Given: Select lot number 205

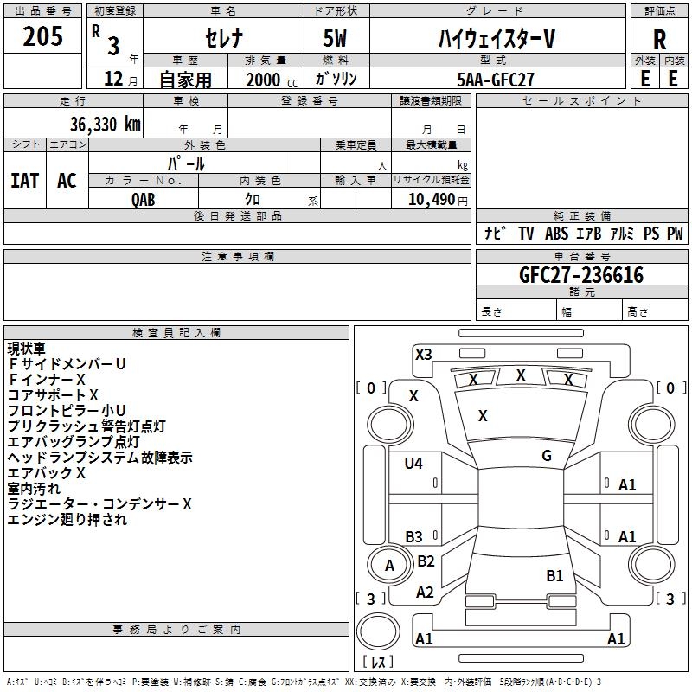Looking at the screenshot, I should (42, 36).
